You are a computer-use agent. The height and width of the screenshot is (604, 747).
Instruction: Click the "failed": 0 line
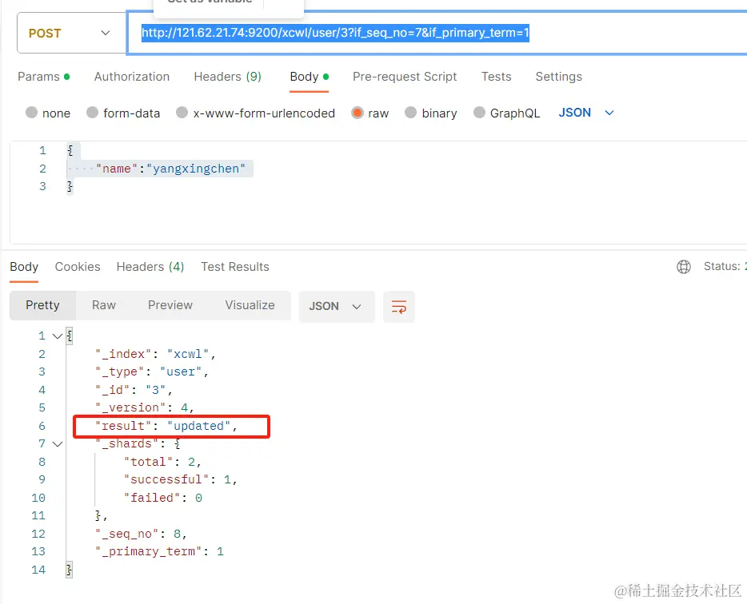tap(163, 498)
